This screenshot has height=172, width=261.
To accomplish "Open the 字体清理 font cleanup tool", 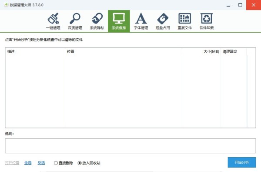I will coord(141,21).
